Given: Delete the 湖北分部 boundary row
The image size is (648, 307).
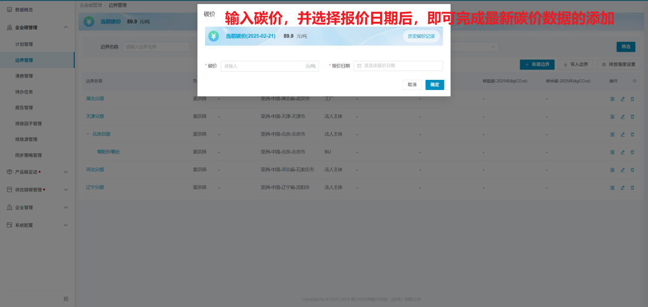Looking at the screenshot, I should (632, 99).
